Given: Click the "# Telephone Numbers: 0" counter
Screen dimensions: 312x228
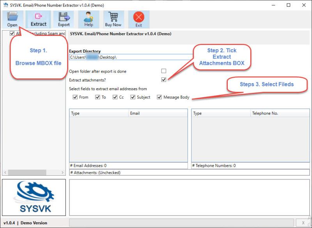Looking at the screenshot, I should [214, 166].
